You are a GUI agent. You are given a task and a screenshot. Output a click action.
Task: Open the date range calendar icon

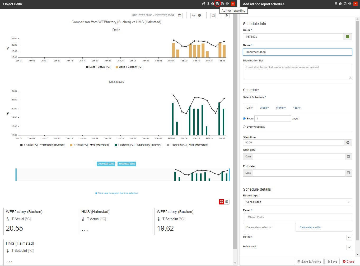tap(180, 16)
